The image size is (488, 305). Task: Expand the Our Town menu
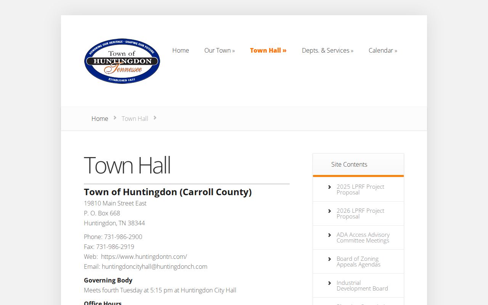(x=220, y=50)
